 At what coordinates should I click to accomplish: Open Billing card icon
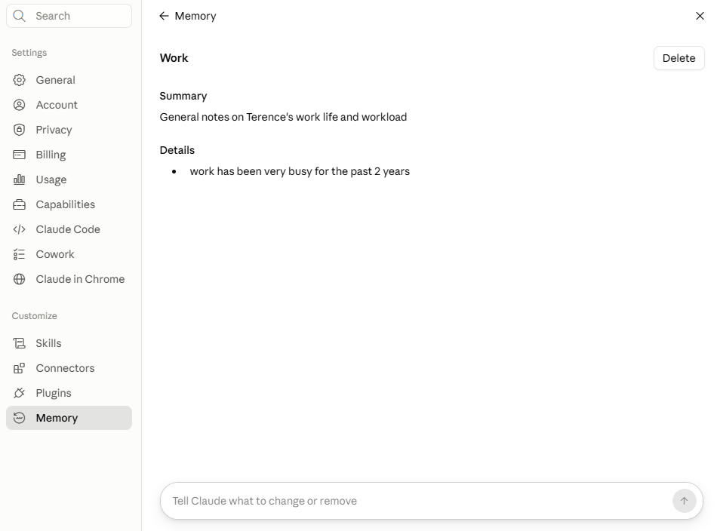(19, 155)
